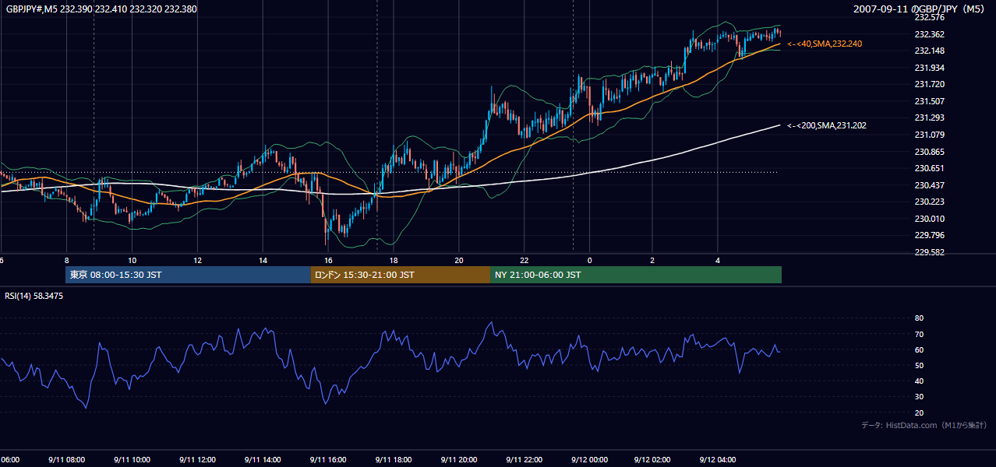Click the HistData.com data source credit

924,425
